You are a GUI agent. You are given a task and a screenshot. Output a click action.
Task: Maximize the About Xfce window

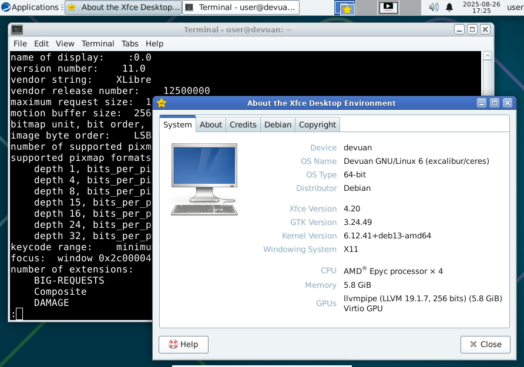495,103
